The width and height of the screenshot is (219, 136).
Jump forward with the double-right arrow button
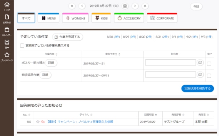[145, 6]
